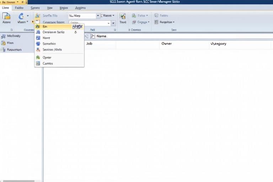Click the icon beside the highlighted menu entry
Image resolution: width=273 pixels, height=182 pixels.
(x=38, y=27)
